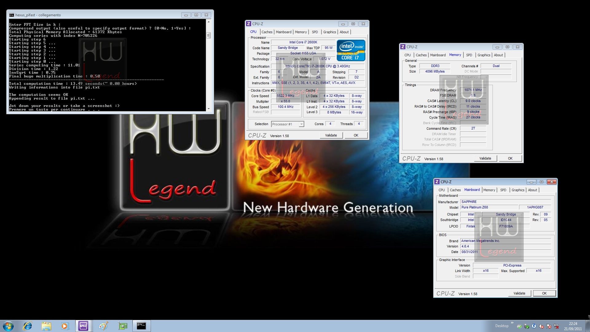Open SPD tab in Processor CPU-Z window
Image resolution: width=590 pixels, height=332 pixels.
pyautogui.click(x=315, y=32)
